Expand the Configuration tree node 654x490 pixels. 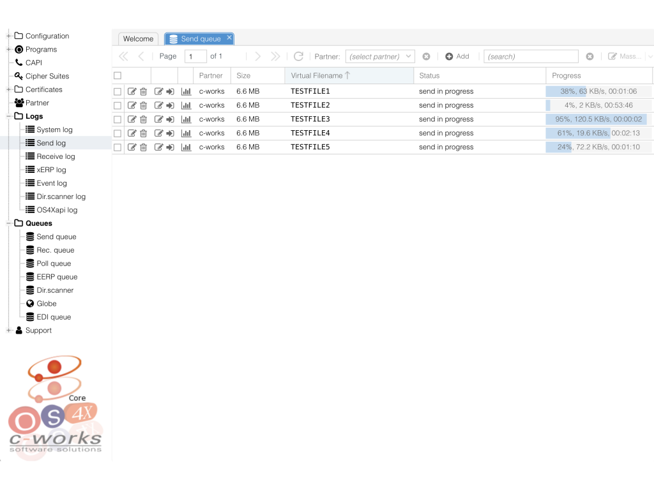pos(9,36)
